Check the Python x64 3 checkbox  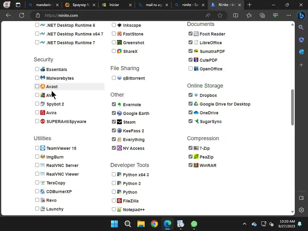[114, 174]
